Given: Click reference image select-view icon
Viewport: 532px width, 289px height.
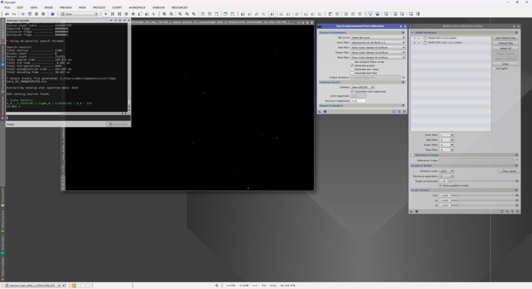Looking at the screenshot, I should tap(517, 160).
